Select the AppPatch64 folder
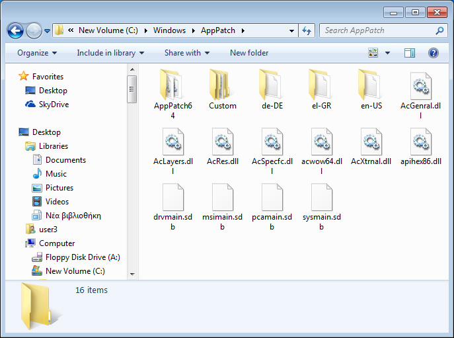This screenshot has height=338, width=454. click(x=173, y=94)
